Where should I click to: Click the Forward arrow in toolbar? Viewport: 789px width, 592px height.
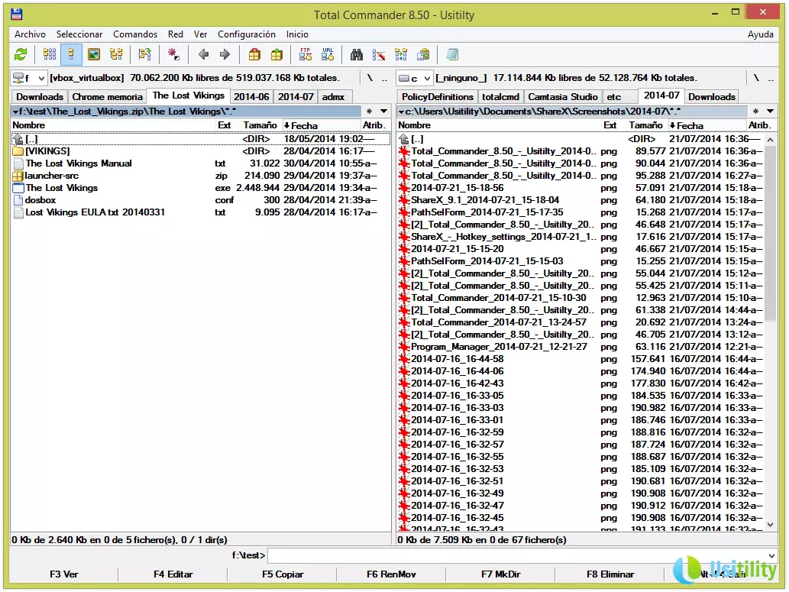(225, 54)
